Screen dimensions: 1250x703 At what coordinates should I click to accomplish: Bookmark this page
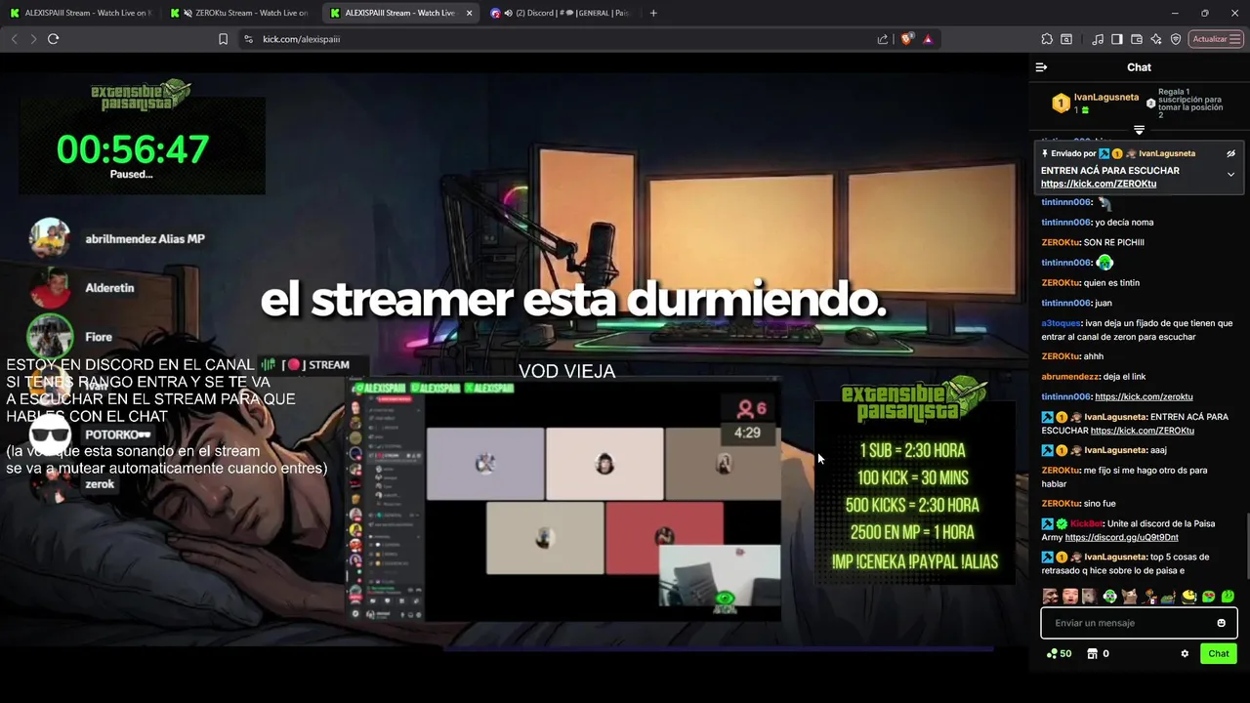pos(223,39)
